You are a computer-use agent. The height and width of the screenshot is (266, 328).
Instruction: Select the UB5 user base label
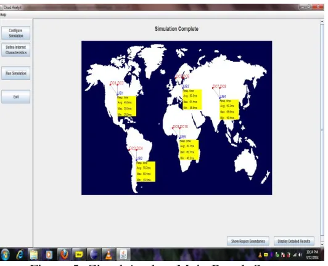(x=183, y=137)
